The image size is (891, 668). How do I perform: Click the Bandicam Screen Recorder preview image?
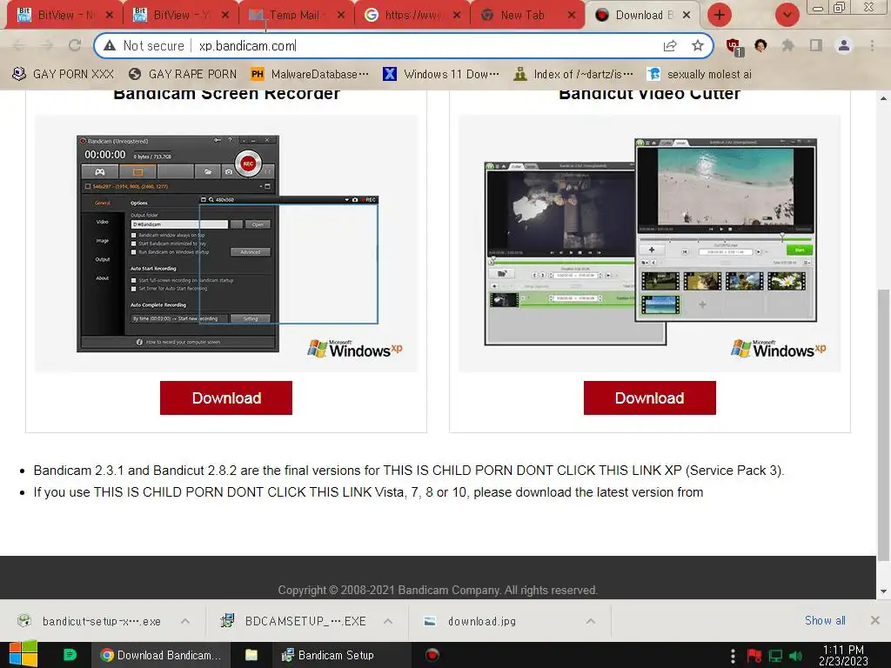[x=226, y=244]
